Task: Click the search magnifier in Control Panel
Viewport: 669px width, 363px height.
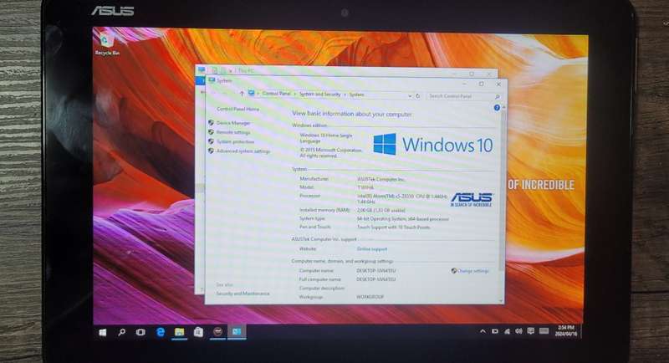Action: pos(497,97)
